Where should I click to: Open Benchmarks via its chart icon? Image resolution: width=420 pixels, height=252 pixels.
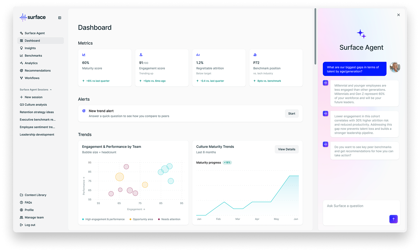[21, 56]
